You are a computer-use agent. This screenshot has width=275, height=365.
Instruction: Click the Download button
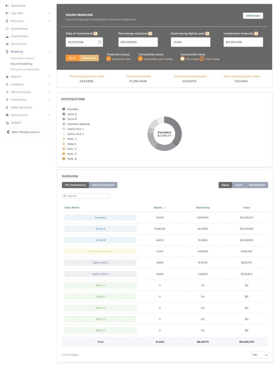coord(253,16)
